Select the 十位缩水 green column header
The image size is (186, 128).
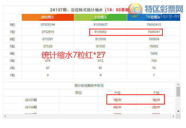(101, 17)
